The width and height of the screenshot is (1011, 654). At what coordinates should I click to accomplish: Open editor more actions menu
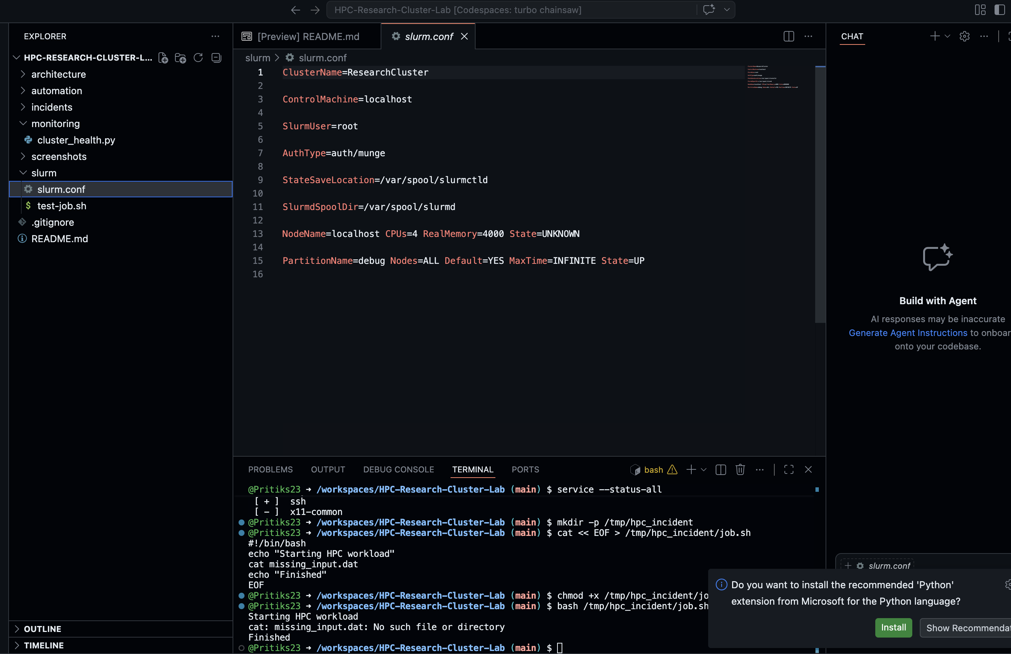tap(808, 37)
